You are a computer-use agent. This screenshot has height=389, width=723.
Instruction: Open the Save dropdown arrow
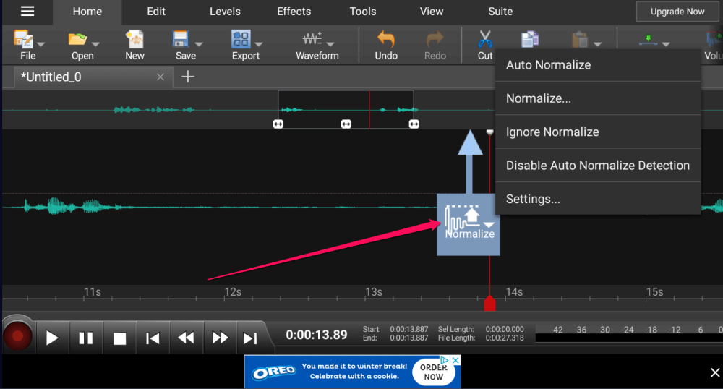[199, 44]
